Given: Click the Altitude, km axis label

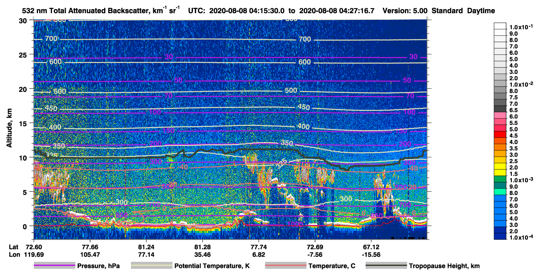Looking at the screenshot, I should coord(9,126).
